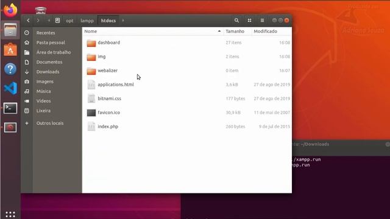Image resolution: width=390 pixels, height=219 pixels.
Task: Select the bitnami.css file icon
Action: pos(91,99)
